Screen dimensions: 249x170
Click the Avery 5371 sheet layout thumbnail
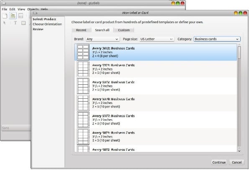coord(83,69)
